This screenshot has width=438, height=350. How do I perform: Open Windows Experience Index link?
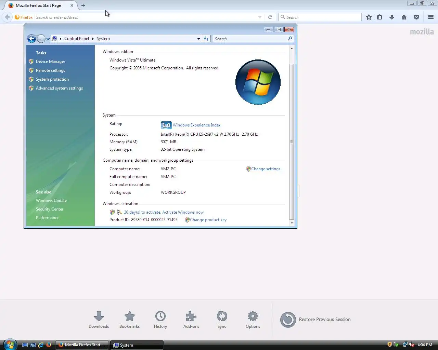click(x=197, y=125)
